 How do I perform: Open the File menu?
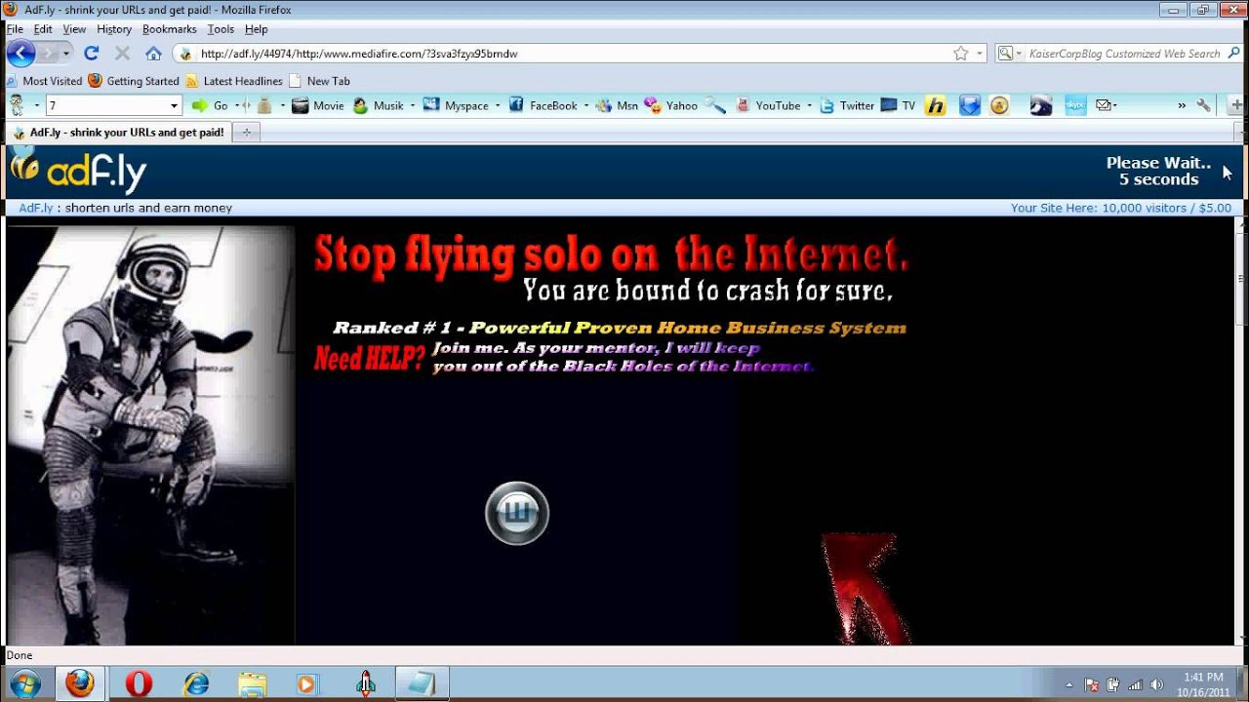click(x=15, y=29)
